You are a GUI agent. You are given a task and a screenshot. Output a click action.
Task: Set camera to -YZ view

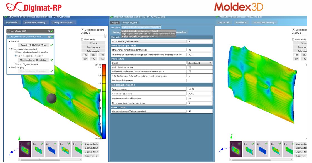point(102,59)
